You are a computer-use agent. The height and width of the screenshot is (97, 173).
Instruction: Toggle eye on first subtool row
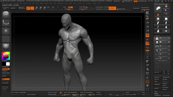coord(169,38)
